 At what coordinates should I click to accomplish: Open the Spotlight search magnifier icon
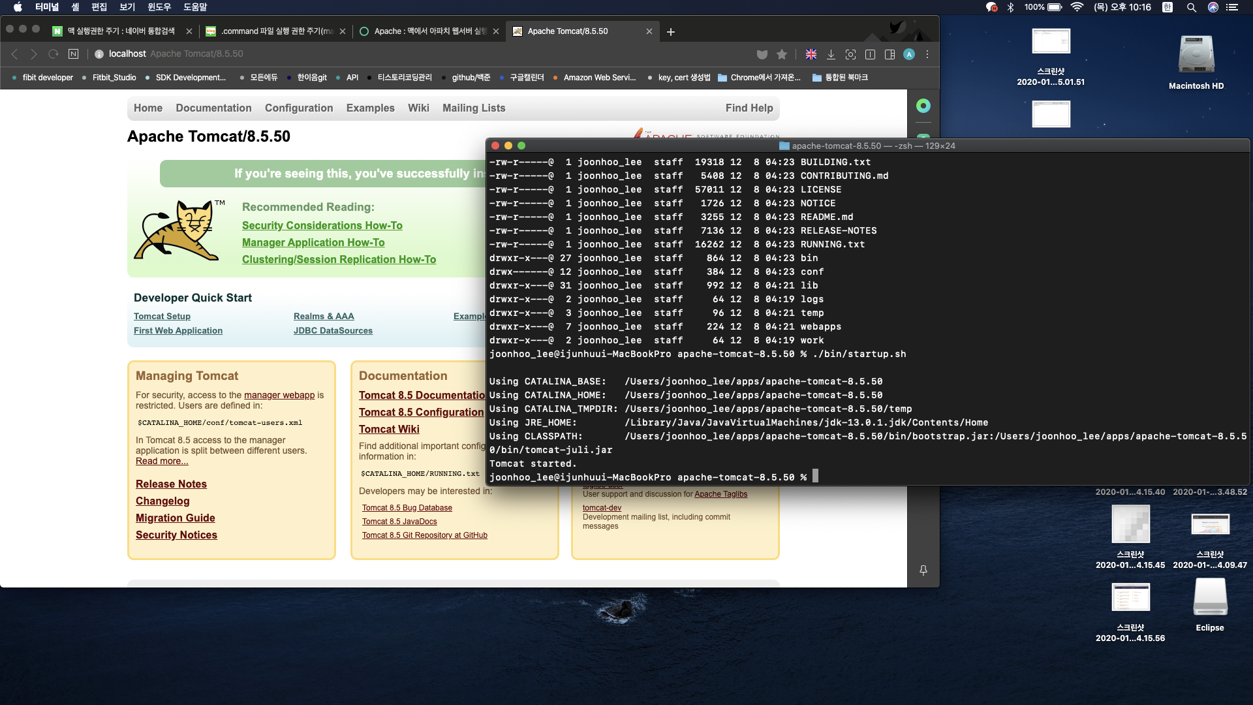1192,7
